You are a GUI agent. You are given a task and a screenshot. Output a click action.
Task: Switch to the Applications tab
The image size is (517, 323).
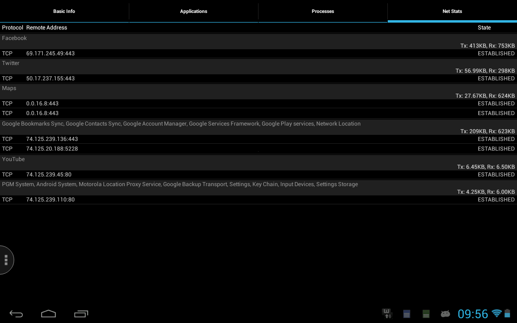point(193,11)
